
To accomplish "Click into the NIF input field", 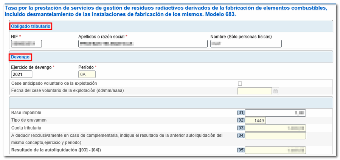I will click(x=26, y=44).
